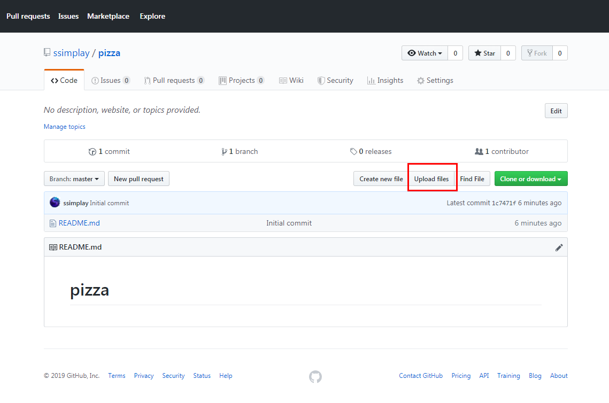The height and width of the screenshot is (403, 609).
Task: Click the '6 minutes ago' text in README.md row
Action: [538, 223]
